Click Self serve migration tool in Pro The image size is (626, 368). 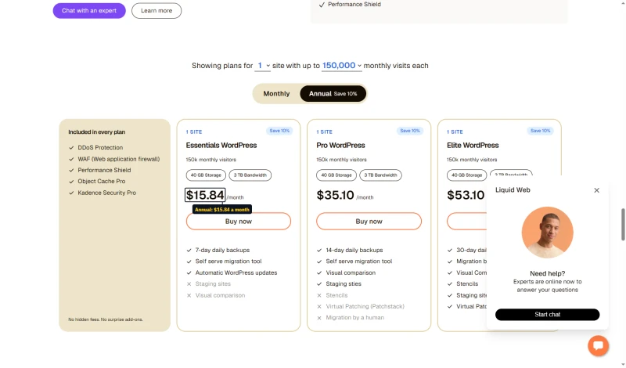coord(358,262)
